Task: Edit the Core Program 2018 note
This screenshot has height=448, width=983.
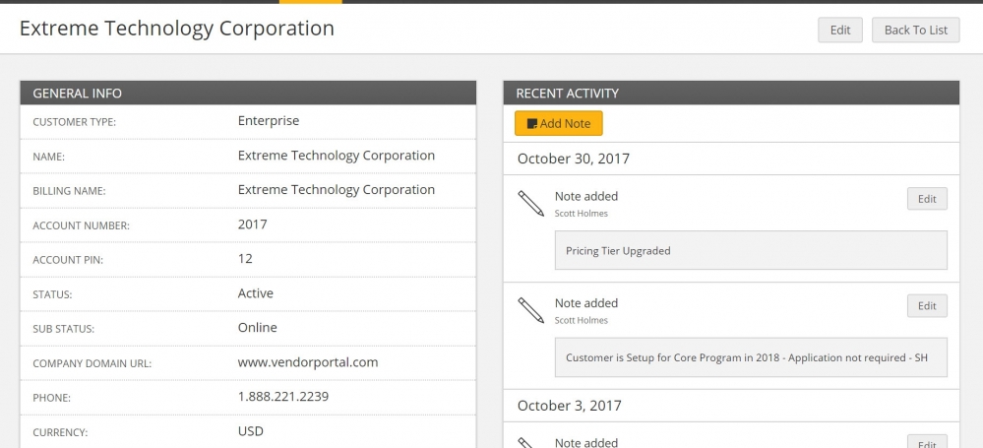Action: [x=927, y=305]
